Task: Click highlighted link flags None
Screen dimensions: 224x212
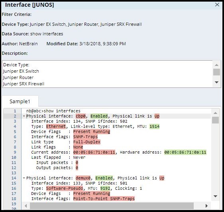Action: tap(78, 147)
